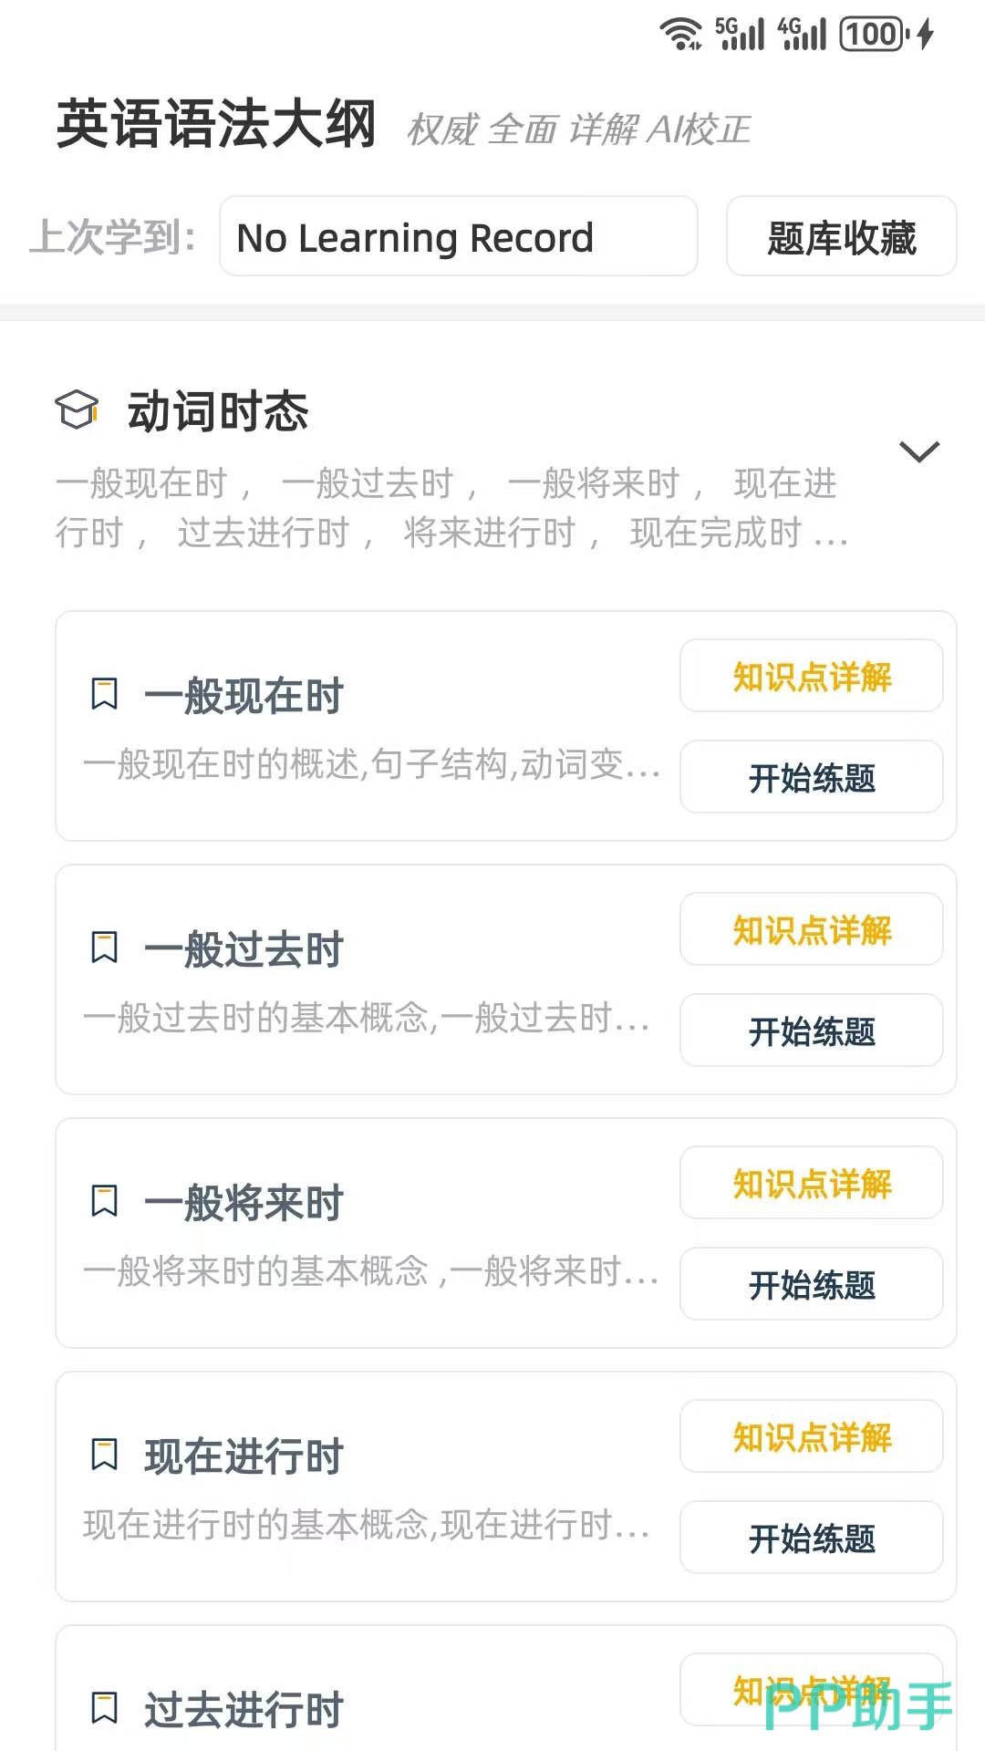The width and height of the screenshot is (985, 1751).
Task: Click the graduation cap icon beside 动词时态
Action: (77, 410)
